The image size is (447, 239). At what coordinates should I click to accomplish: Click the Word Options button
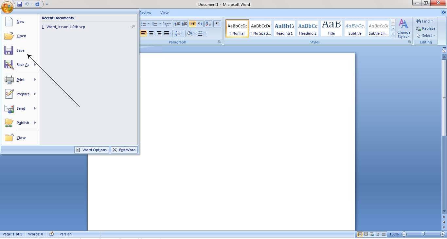[x=92, y=150]
